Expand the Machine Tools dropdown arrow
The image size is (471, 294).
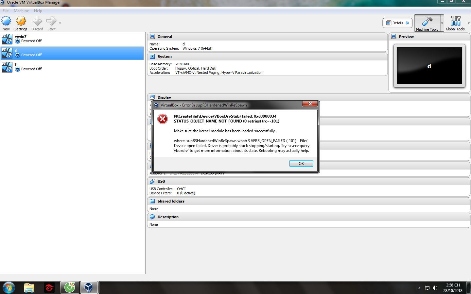coord(442,23)
